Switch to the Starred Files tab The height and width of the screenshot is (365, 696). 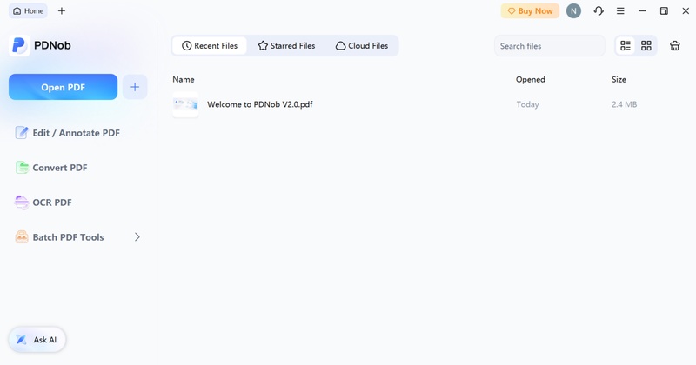coord(287,46)
